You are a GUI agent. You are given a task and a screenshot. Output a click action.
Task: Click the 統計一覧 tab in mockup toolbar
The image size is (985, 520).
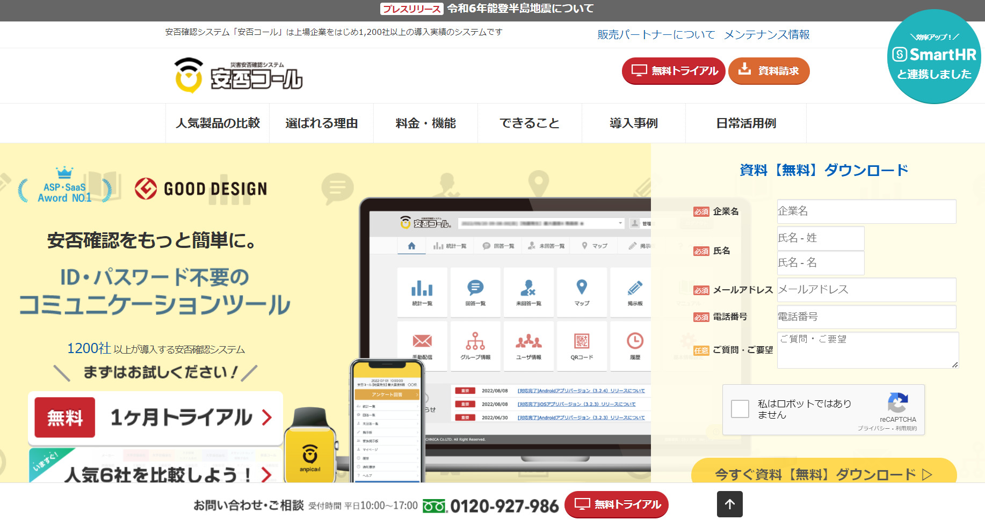[450, 246]
